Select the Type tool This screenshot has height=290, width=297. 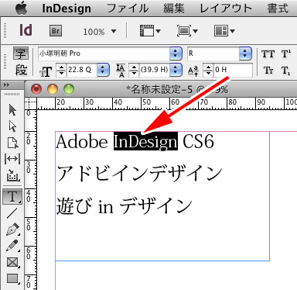tap(12, 197)
